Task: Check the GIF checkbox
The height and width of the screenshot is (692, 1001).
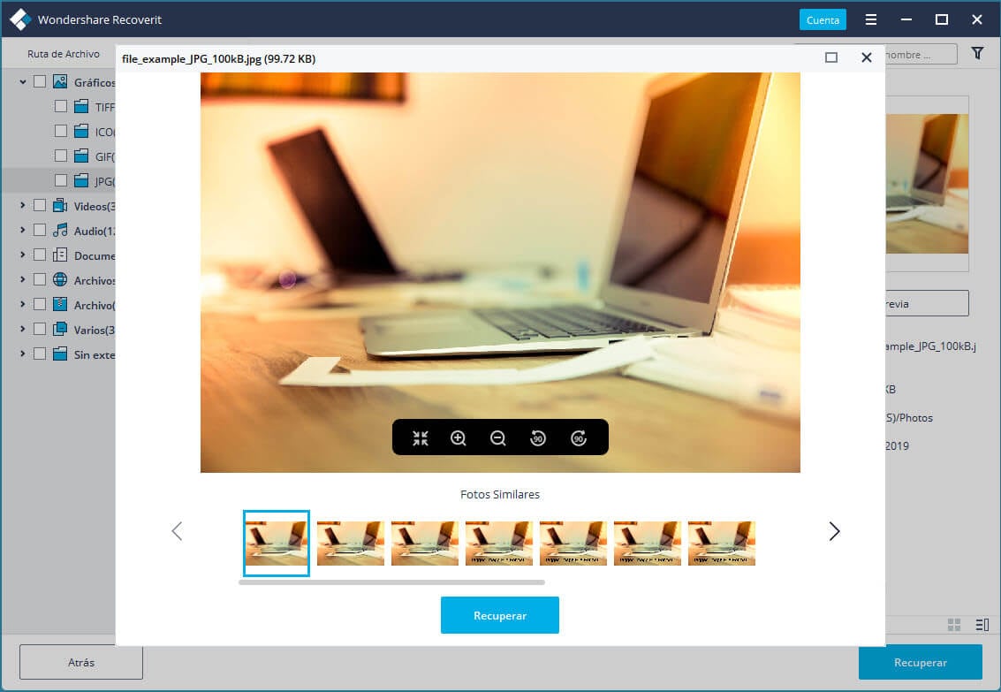Action: click(x=61, y=156)
